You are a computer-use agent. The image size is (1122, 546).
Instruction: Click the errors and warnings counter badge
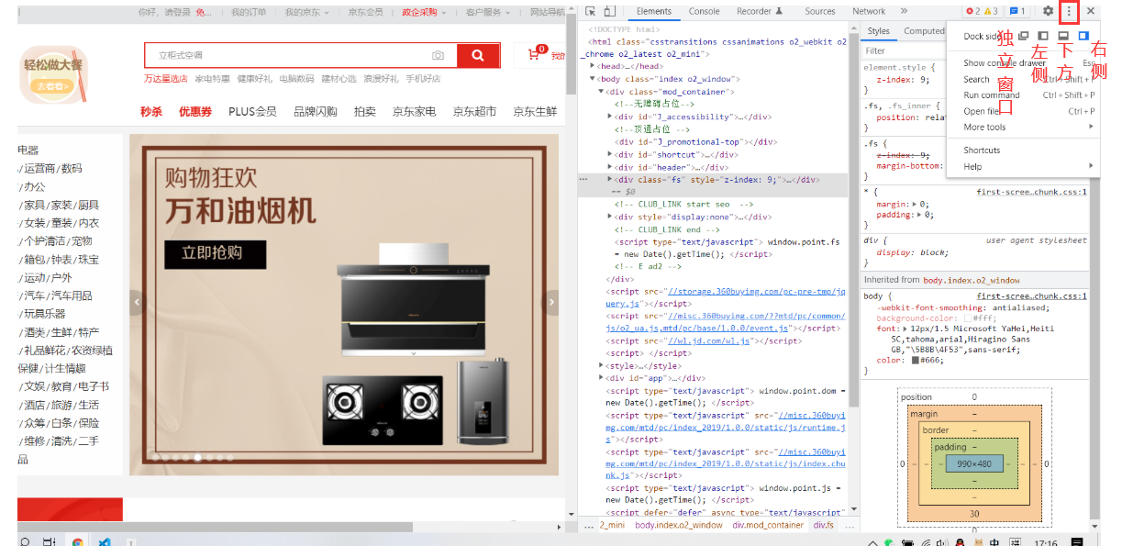click(982, 11)
